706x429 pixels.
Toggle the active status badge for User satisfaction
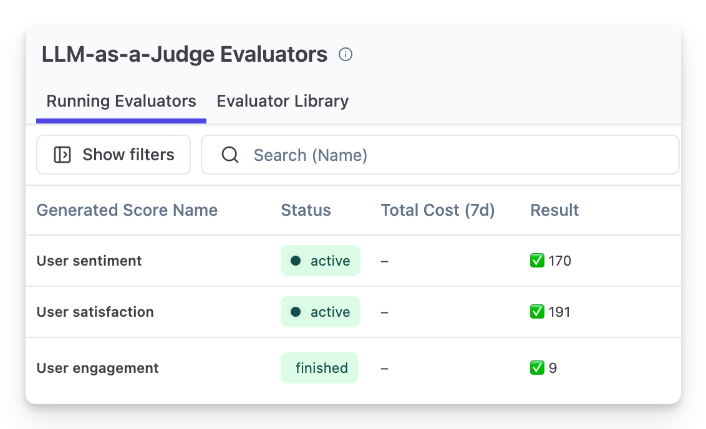pos(320,312)
